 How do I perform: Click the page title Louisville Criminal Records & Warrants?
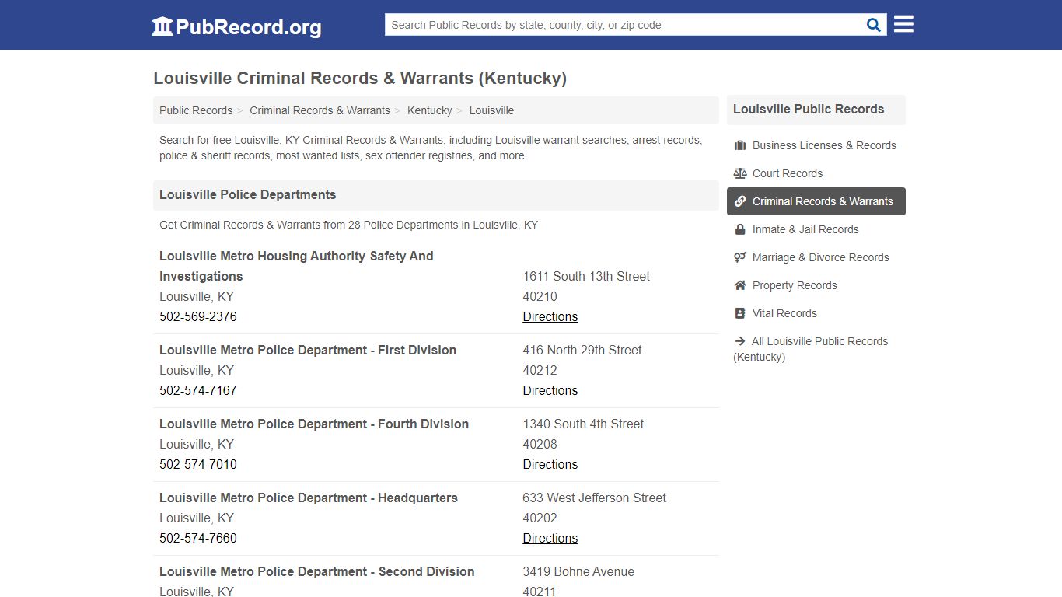click(360, 78)
